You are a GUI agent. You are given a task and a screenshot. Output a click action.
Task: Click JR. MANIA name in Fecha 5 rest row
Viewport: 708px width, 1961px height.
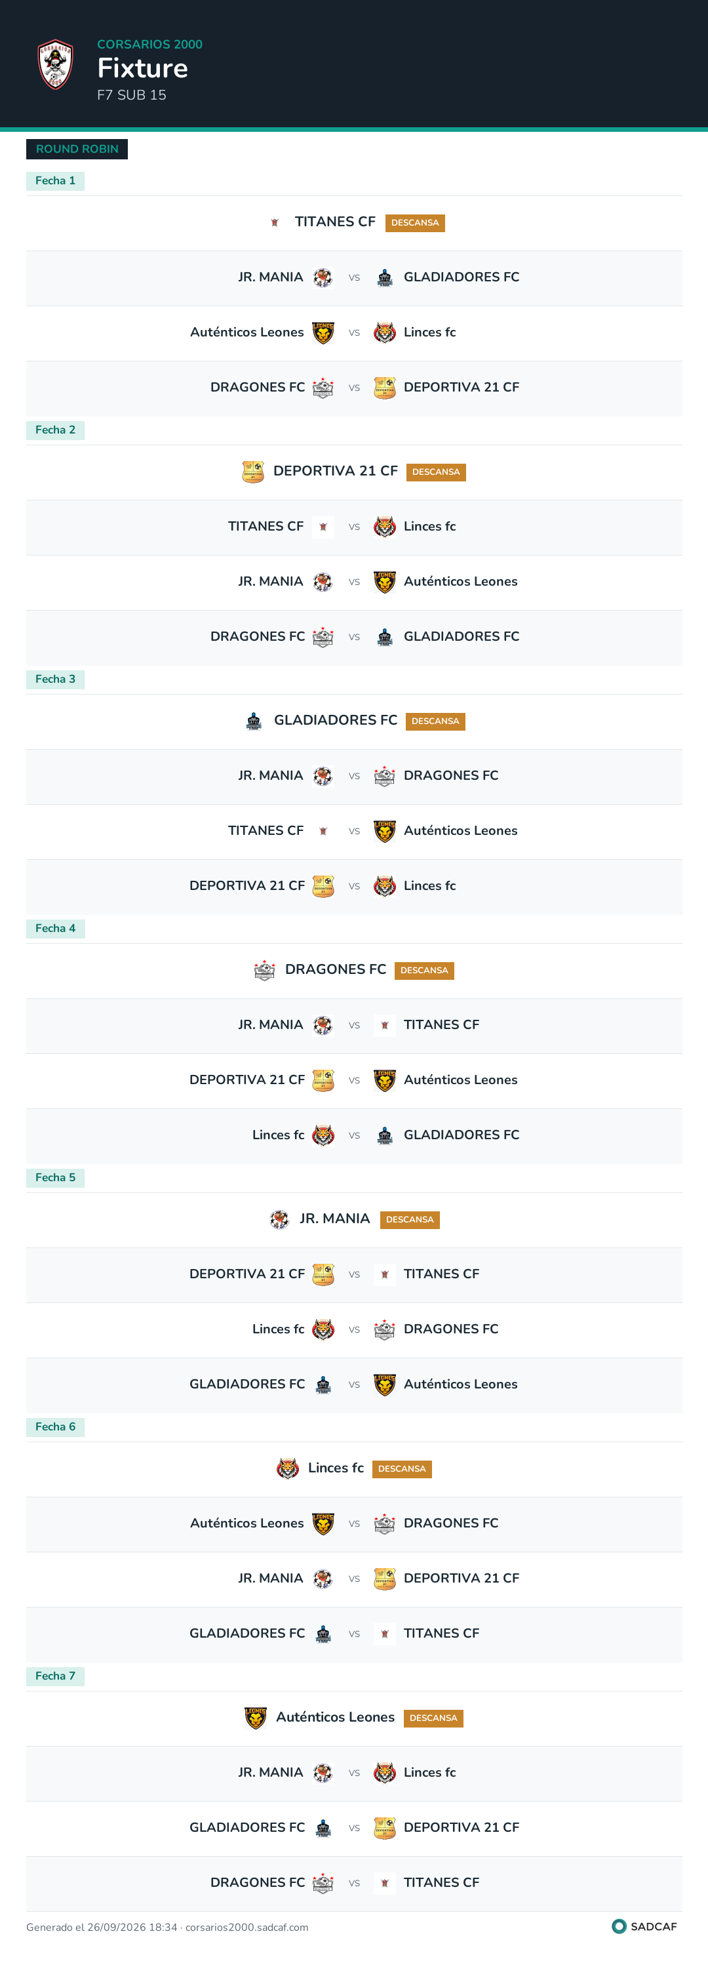tap(335, 1219)
